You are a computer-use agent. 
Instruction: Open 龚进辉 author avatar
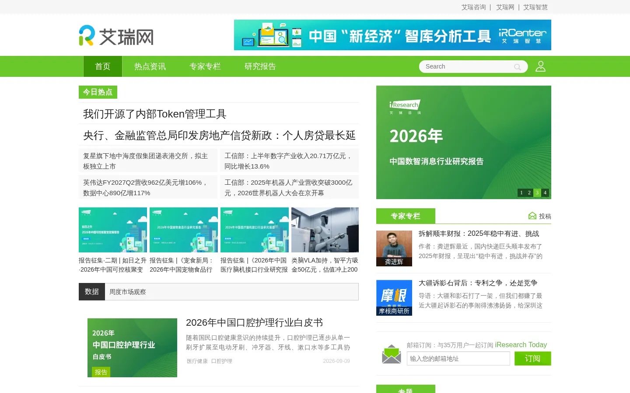pyautogui.click(x=394, y=248)
